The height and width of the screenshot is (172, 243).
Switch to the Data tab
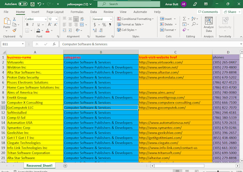(94, 12)
